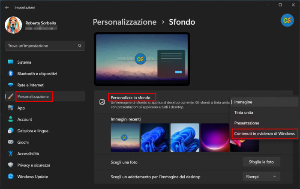Screen dimensions: 300x189
Task: Open Windows Update settings
Action: (x=33, y=177)
